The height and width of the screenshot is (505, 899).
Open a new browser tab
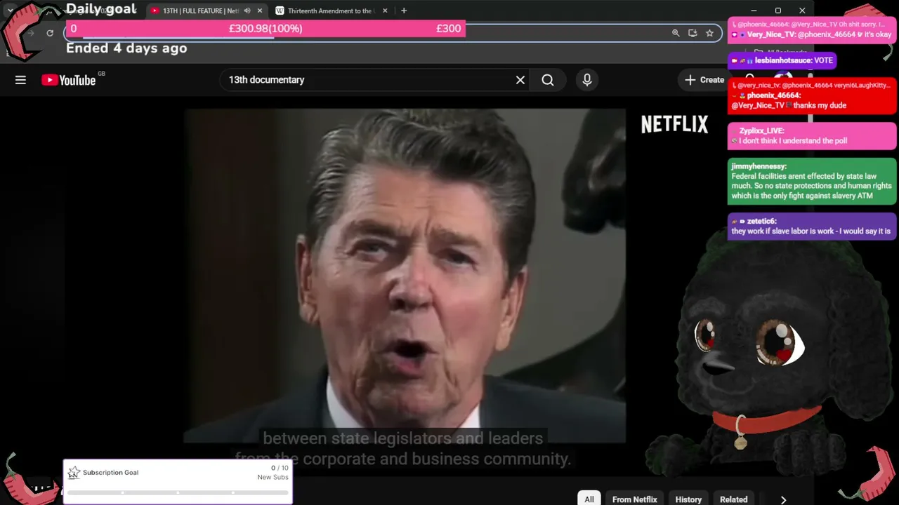[x=404, y=11]
